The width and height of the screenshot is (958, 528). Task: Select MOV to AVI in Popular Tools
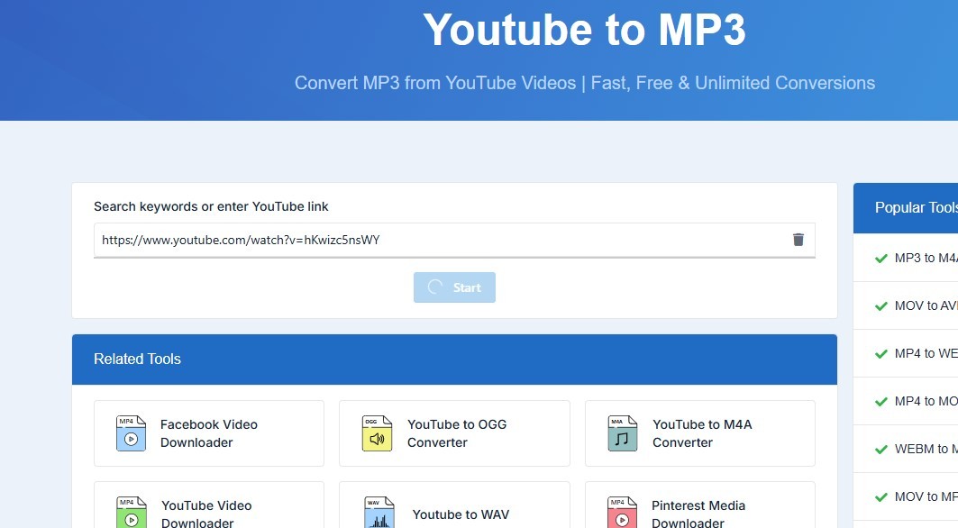point(906,305)
